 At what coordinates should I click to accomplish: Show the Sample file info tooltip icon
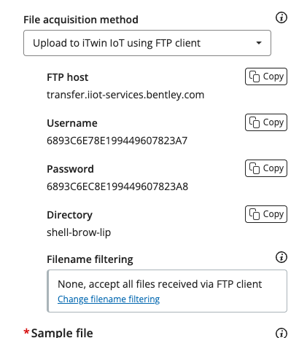(281, 333)
